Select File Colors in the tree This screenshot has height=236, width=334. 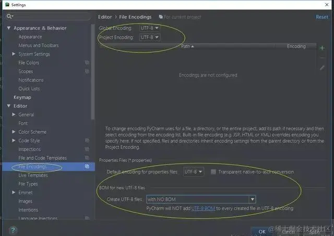coord(29,63)
